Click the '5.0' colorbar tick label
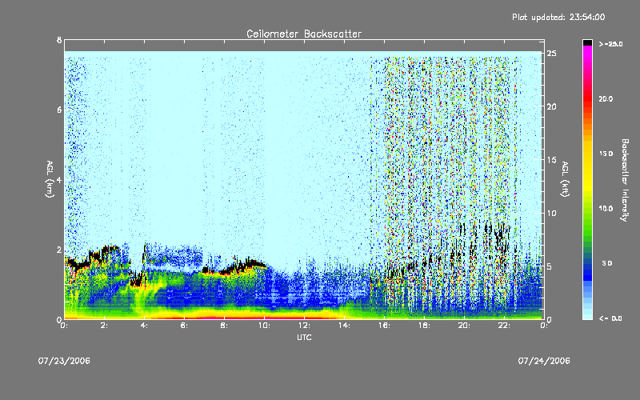 click(x=607, y=263)
